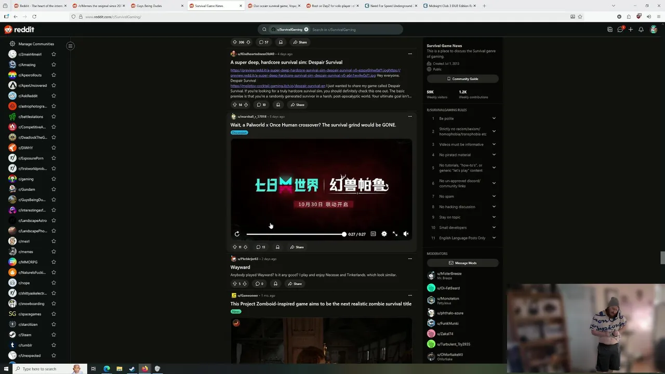Collapse the left navigation sidebar

tap(70, 46)
